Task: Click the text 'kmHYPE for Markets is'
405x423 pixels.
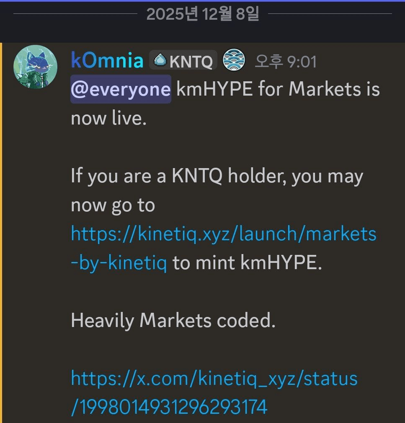Action: tap(278, 89)
